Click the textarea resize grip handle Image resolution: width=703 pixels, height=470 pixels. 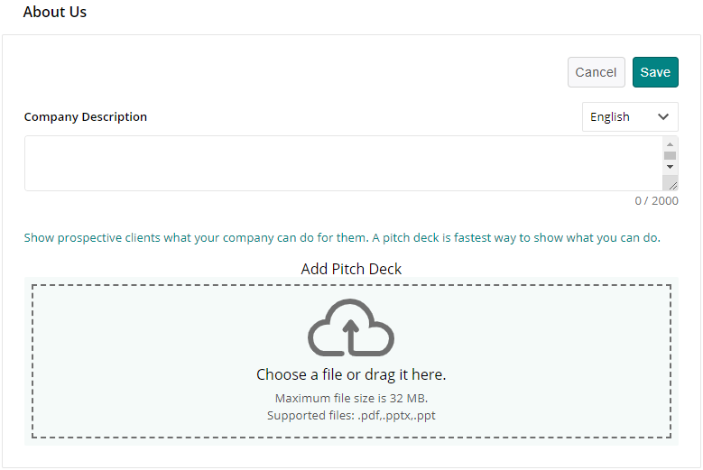[x=672, y=185]
